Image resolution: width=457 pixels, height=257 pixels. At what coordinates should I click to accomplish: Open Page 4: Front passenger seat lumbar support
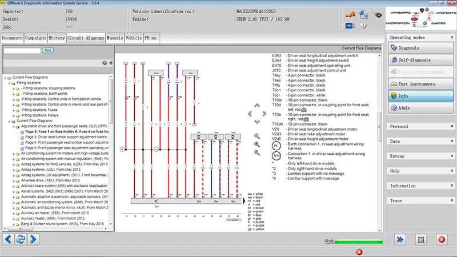66,142
